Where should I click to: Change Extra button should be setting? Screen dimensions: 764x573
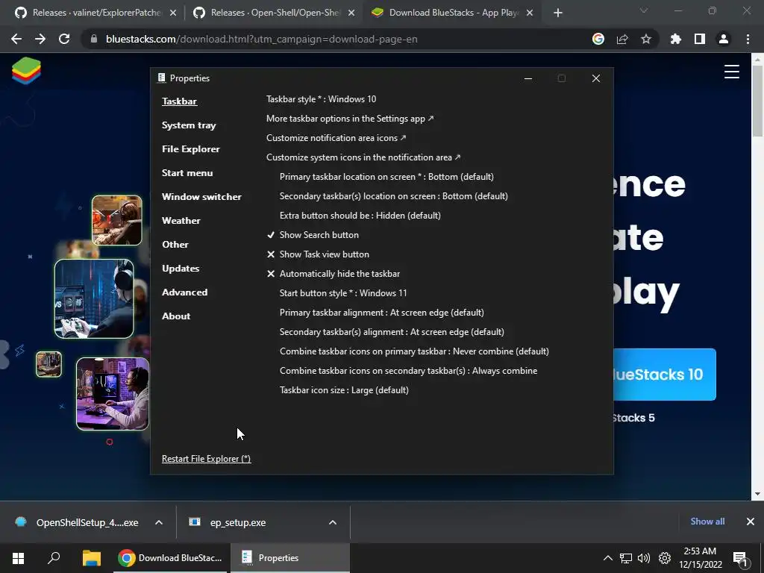[x=360, y=216]
